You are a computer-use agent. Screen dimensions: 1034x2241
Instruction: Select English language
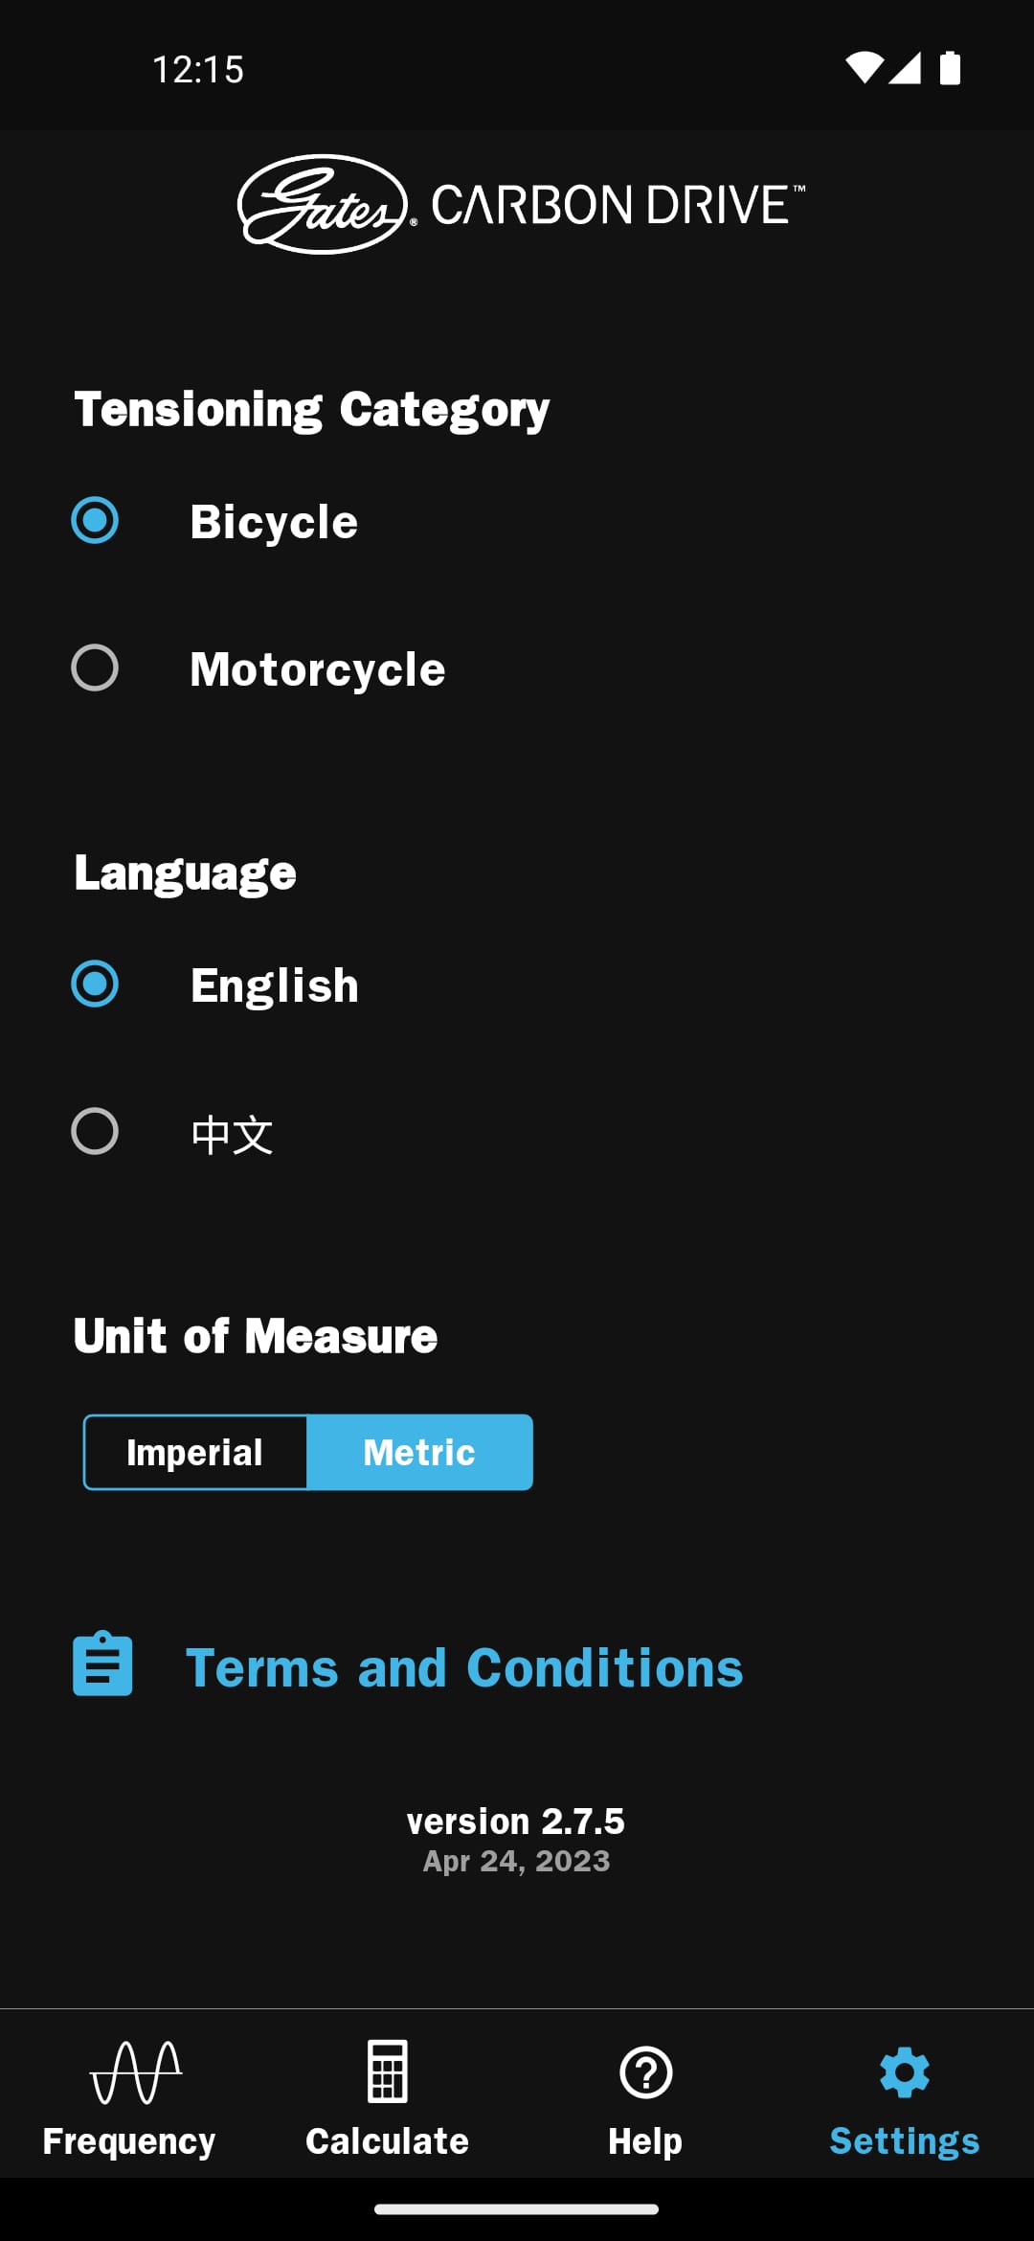point(96,984)
